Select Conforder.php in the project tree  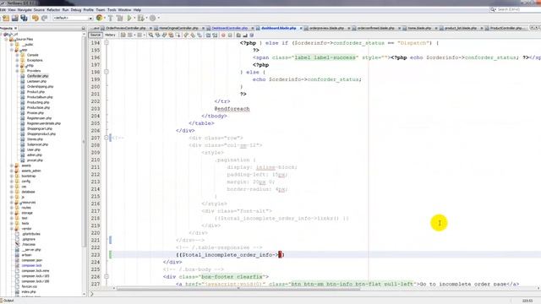point(37,76)
